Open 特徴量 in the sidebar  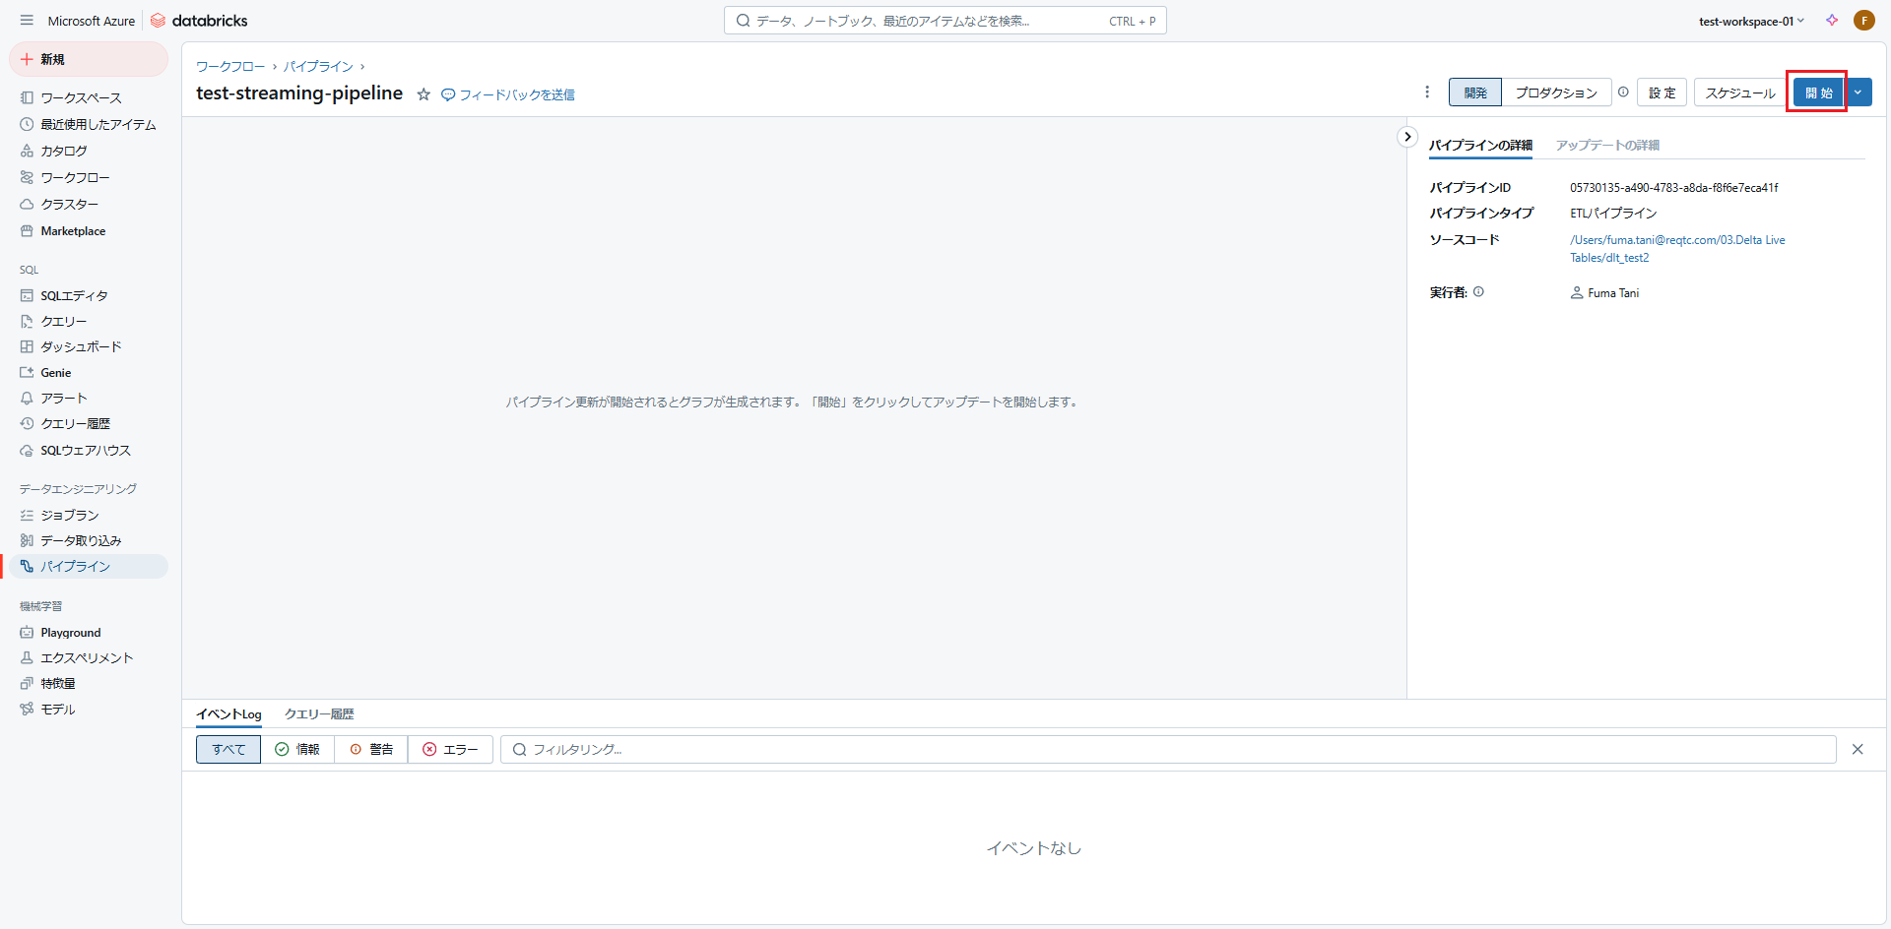pyautogui.click(x=89, y=683)
